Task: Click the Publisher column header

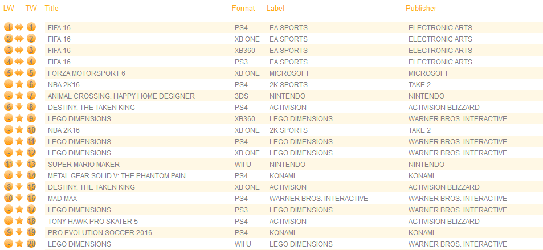Action: pos(421,9)
